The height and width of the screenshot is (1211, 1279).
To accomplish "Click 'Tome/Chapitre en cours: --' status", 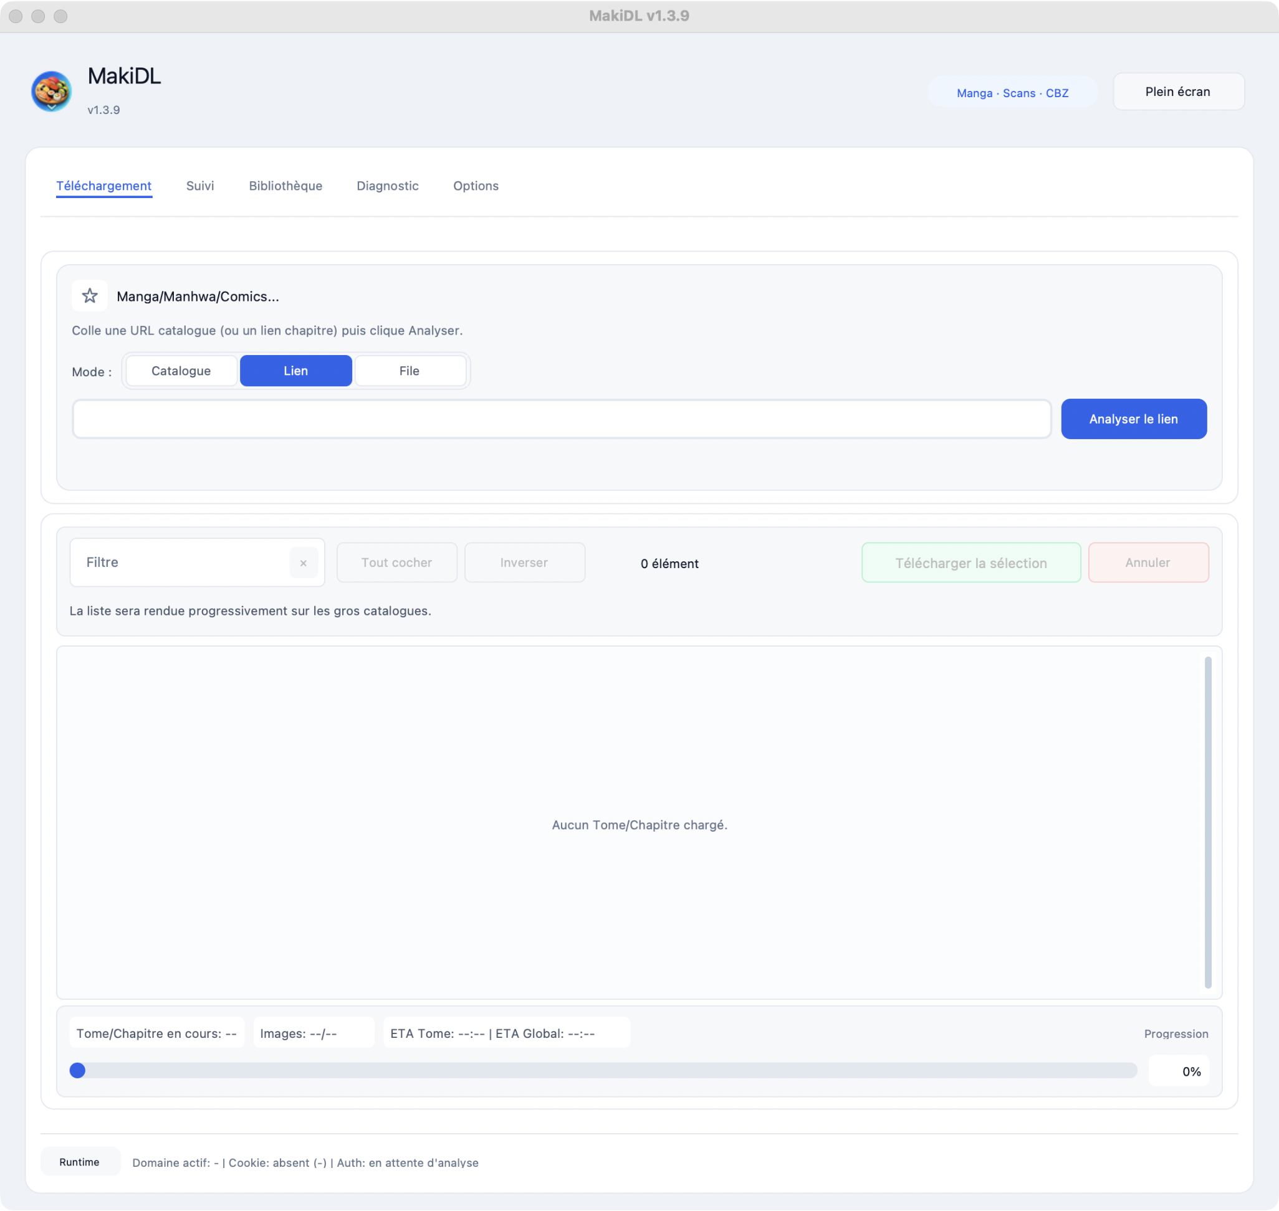I will tap(157, 1033).
